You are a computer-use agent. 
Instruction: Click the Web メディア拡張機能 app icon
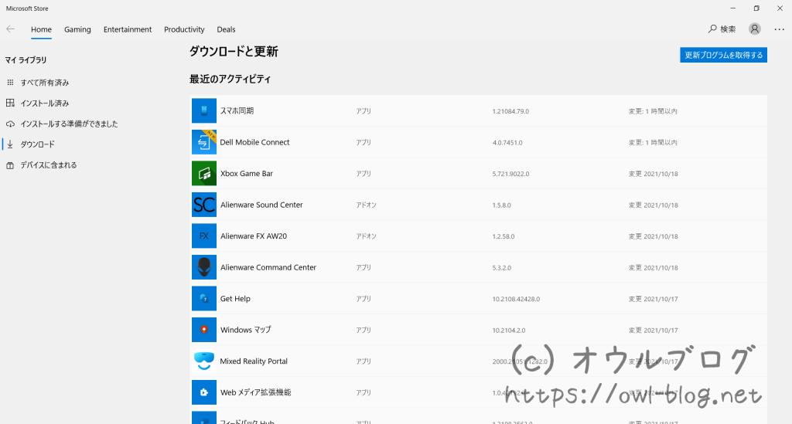(x=204, y=392)
